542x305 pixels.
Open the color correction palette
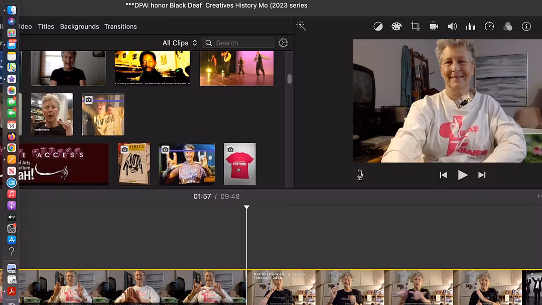(x=396, y=27)
